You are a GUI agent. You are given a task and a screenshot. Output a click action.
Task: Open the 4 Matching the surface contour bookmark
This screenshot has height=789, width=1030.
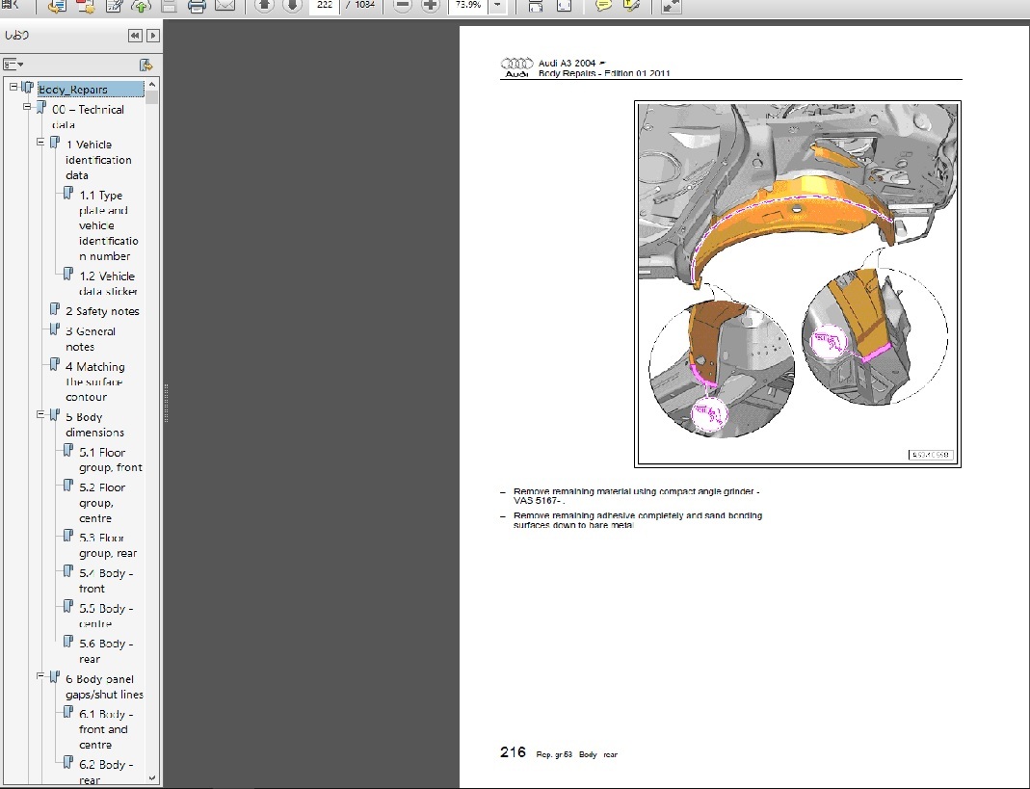[95, 381]
